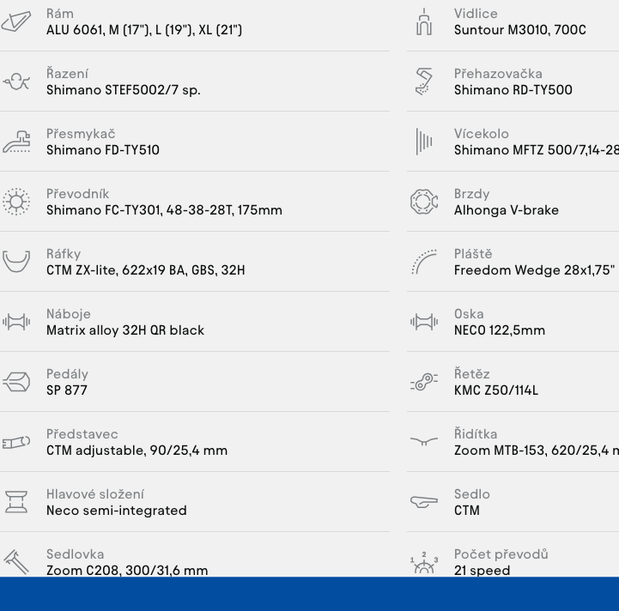Click the 'Brzdy' label

(x=471, y=194)
